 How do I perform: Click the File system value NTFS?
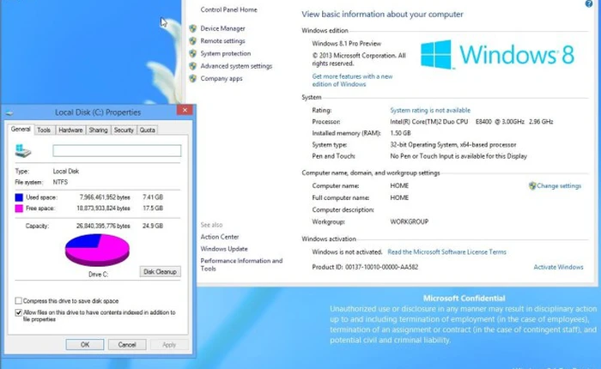[60, 183]
